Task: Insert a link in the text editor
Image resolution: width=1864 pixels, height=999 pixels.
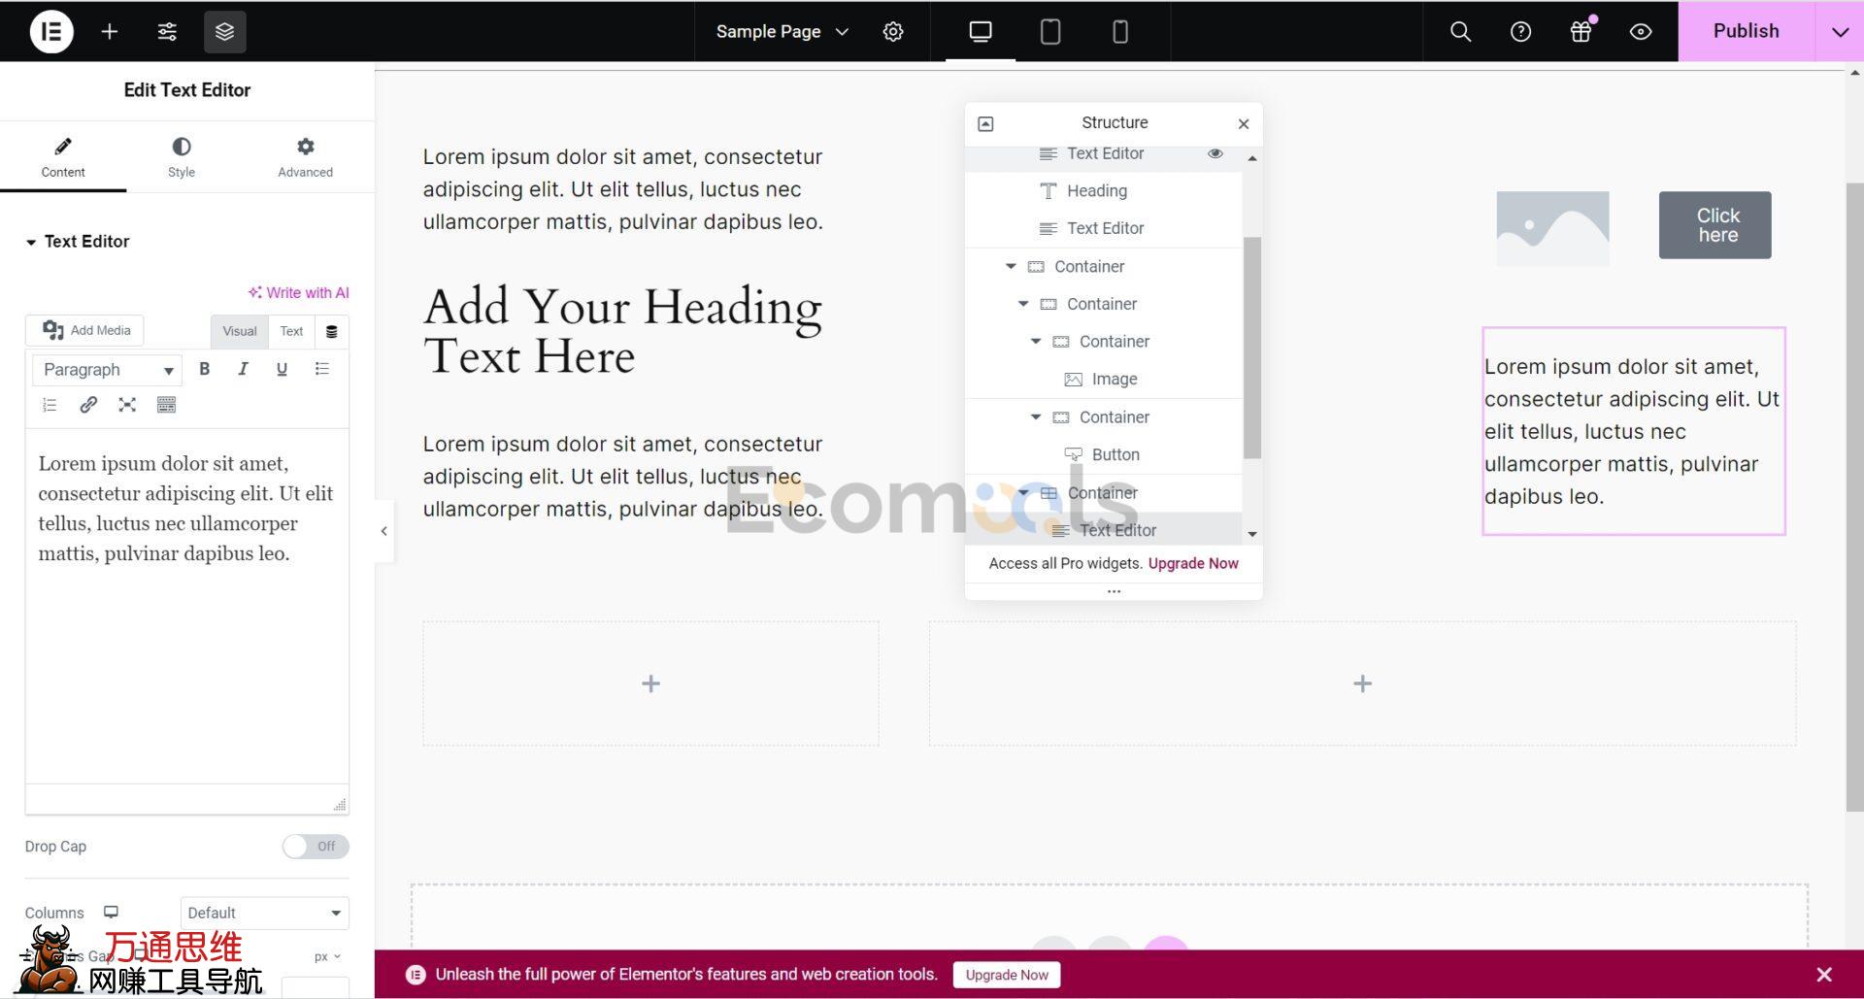Action: pos(88,405)
